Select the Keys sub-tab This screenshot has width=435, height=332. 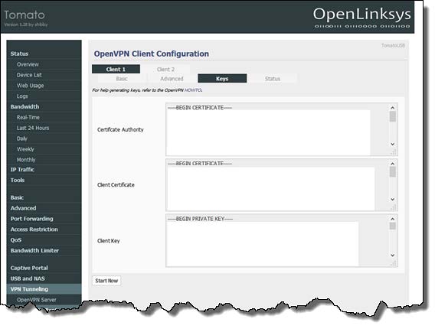222,79
